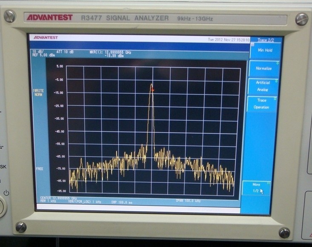Select the 'RBW 1 kHz' readout
312x247 pixels.
[x=48, y=201]
